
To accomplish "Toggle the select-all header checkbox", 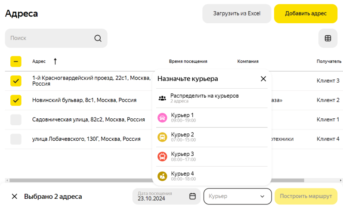I will (16, 62).
